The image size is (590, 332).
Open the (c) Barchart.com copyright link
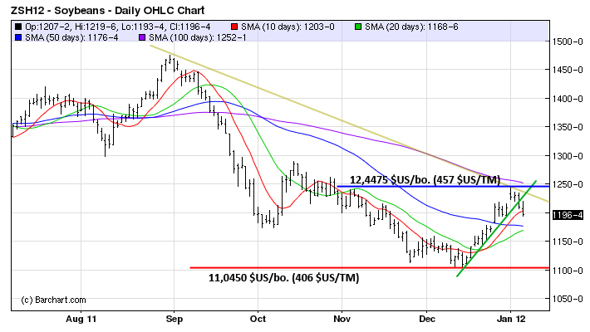(52, 298)
